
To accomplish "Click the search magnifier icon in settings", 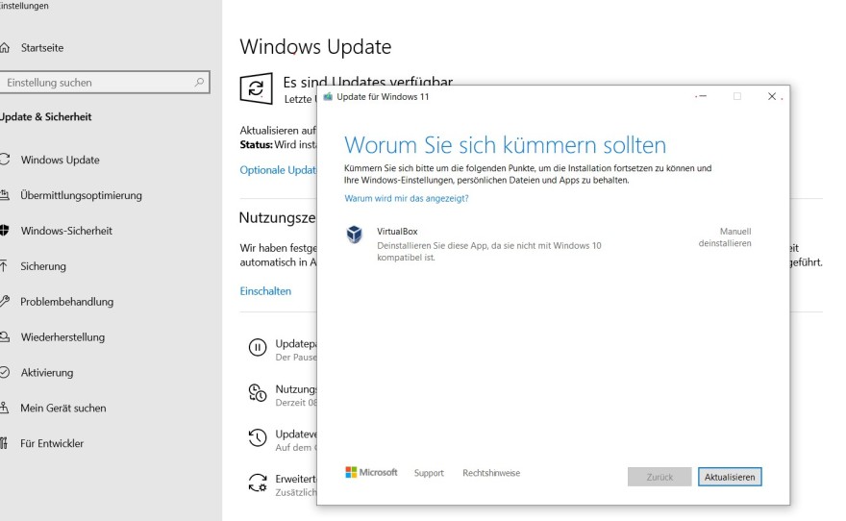I will tap(199, 83).
